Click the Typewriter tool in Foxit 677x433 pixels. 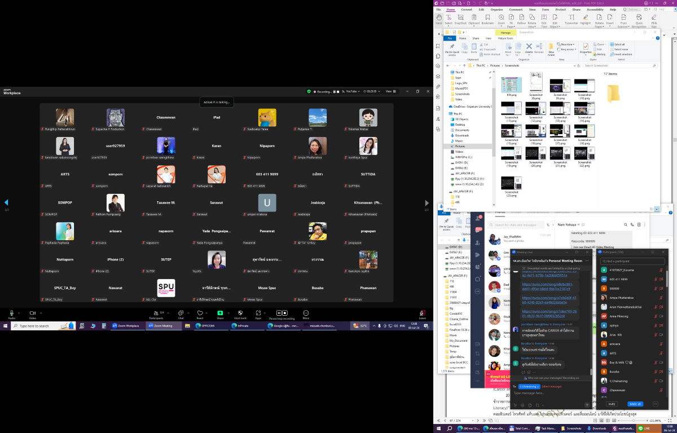[572, 20]
